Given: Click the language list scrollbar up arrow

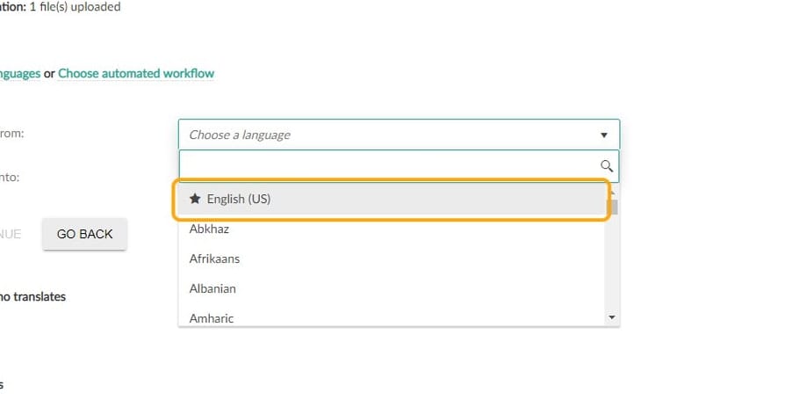Looking at the screenshot, I should (612, 190).
